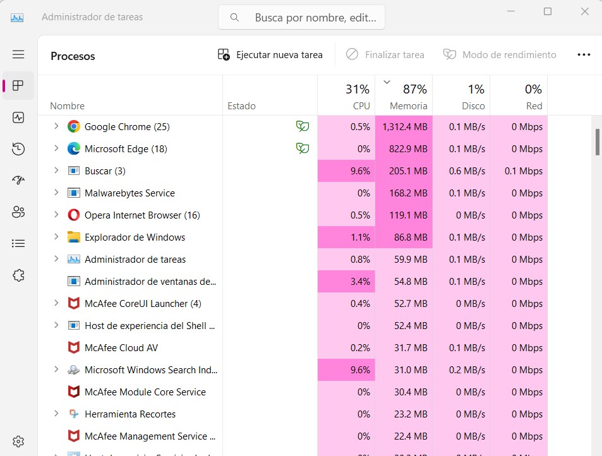The width and height of the screenshot is (602, 456).
Task: Click the efficiency leaf icon for Google Chrome
Action: pos(303,126)
